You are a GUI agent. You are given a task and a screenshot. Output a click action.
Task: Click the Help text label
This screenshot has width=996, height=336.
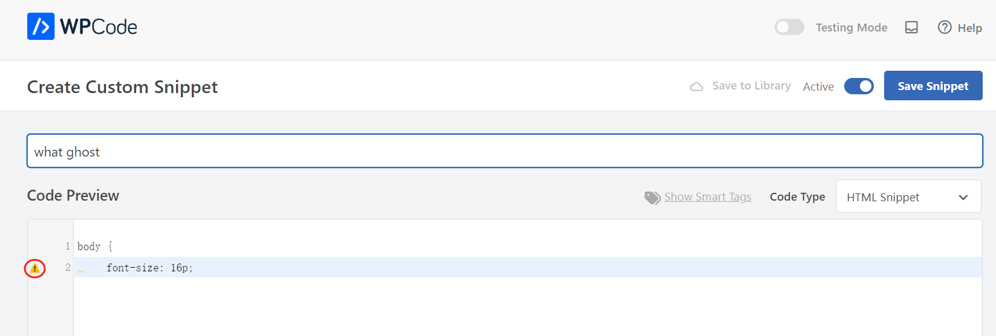(969, 28)
